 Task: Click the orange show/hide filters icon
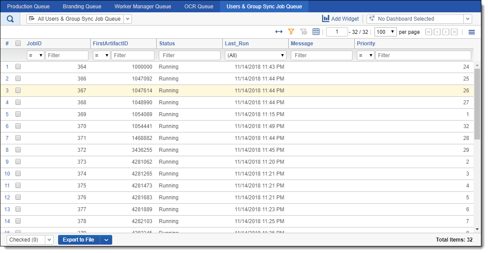click(291, 32)
